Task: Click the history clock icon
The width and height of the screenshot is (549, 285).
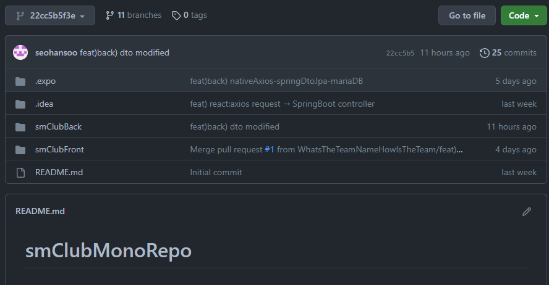Action: (x=484, y=52)
